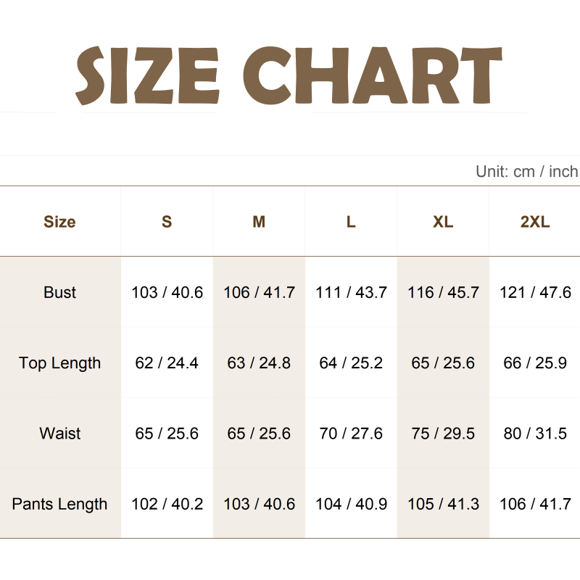Click the Bust row label

coord(59,292)
